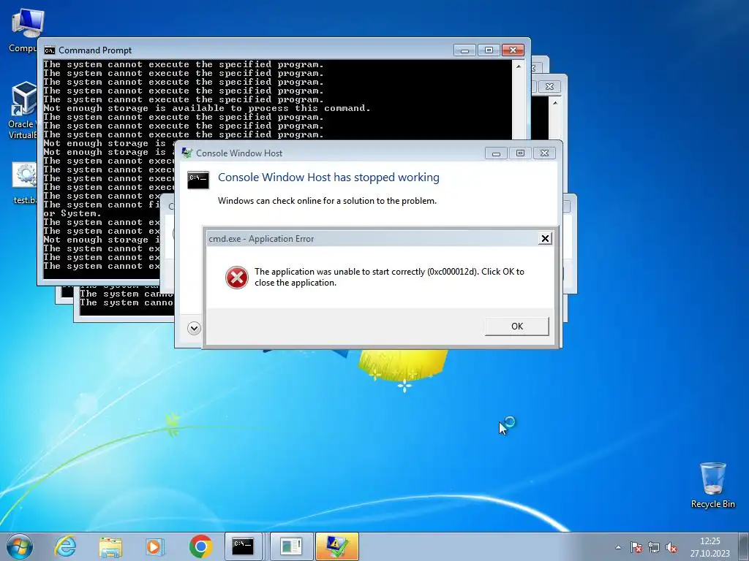Minimize the Console Window Host dialog
749x561 pixels.
tap(497, 153)
